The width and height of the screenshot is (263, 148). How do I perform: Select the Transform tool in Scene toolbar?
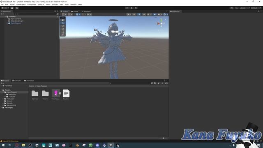coord(63,35)
